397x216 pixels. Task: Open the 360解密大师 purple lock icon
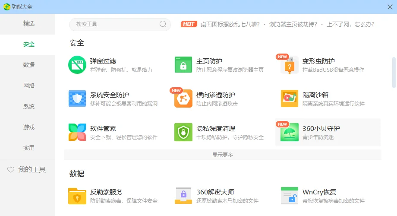click(183, 196)
